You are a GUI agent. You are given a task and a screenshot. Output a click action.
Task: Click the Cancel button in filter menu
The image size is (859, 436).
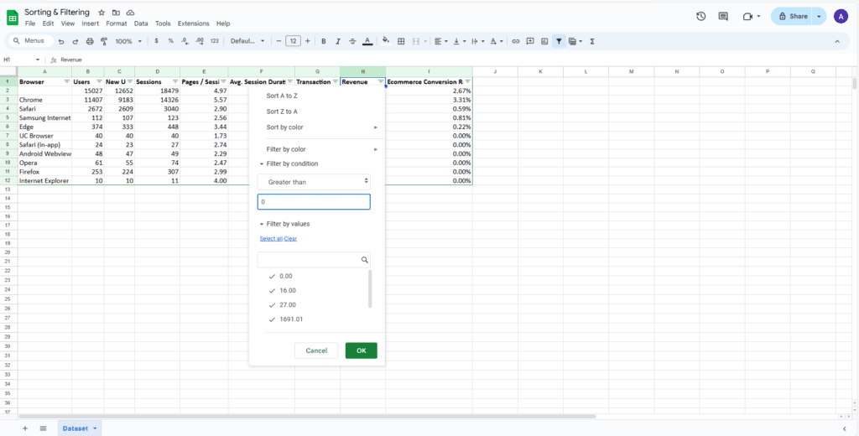pyautogui.click(x=316, y=350)
